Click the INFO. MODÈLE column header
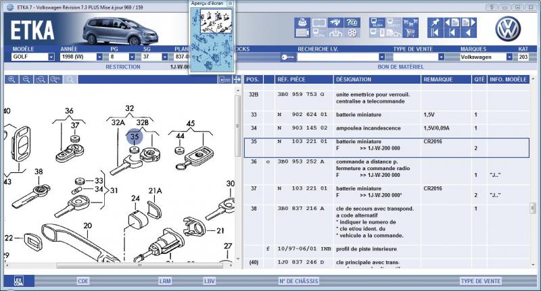The height and width of the screenshot is (291, 541). (x=509, y=80)
